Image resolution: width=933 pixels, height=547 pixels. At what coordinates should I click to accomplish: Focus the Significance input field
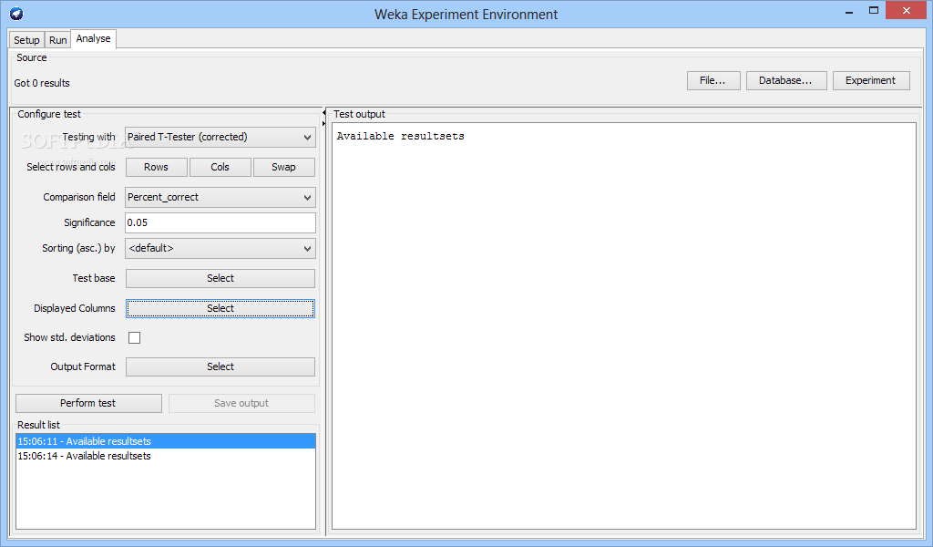pos(220,222)
